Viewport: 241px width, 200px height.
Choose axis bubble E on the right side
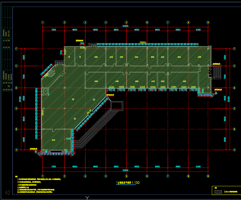point(234,66)
